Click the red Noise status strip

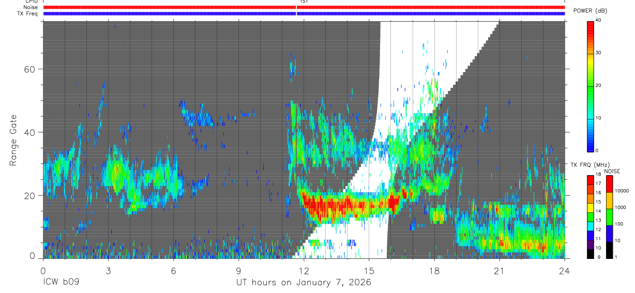pos(304,7)
